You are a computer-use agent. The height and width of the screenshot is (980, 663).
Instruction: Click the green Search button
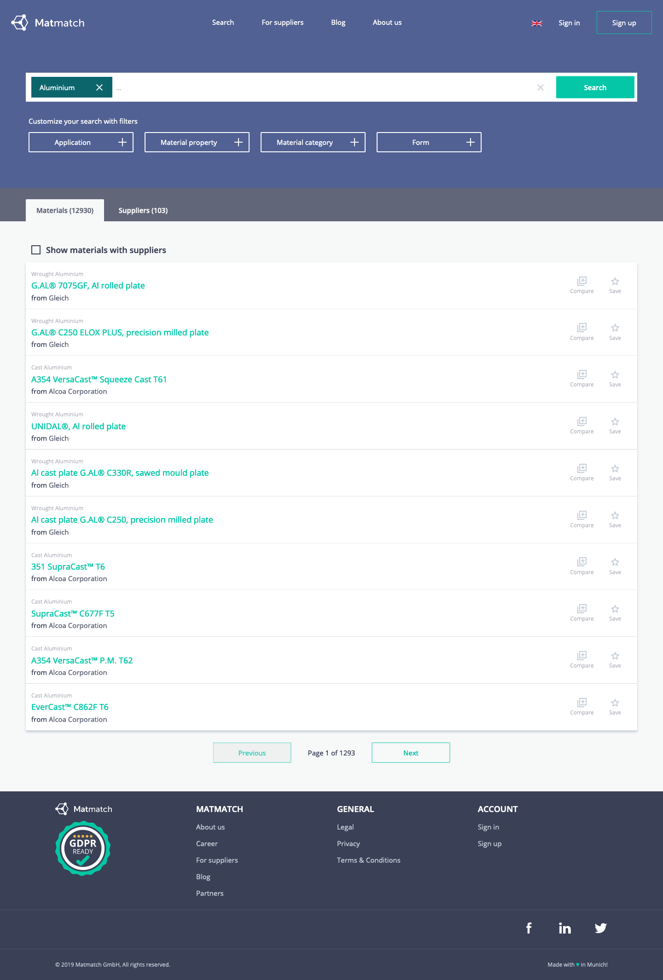[595, 87]
